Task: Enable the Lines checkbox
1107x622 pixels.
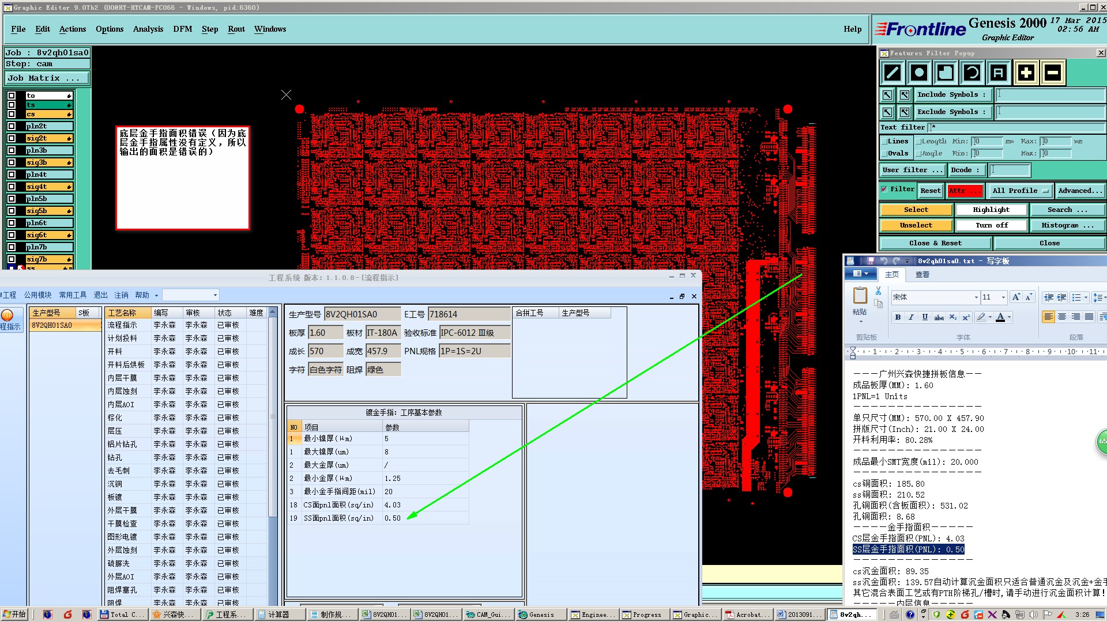Action: coord(884,141)
